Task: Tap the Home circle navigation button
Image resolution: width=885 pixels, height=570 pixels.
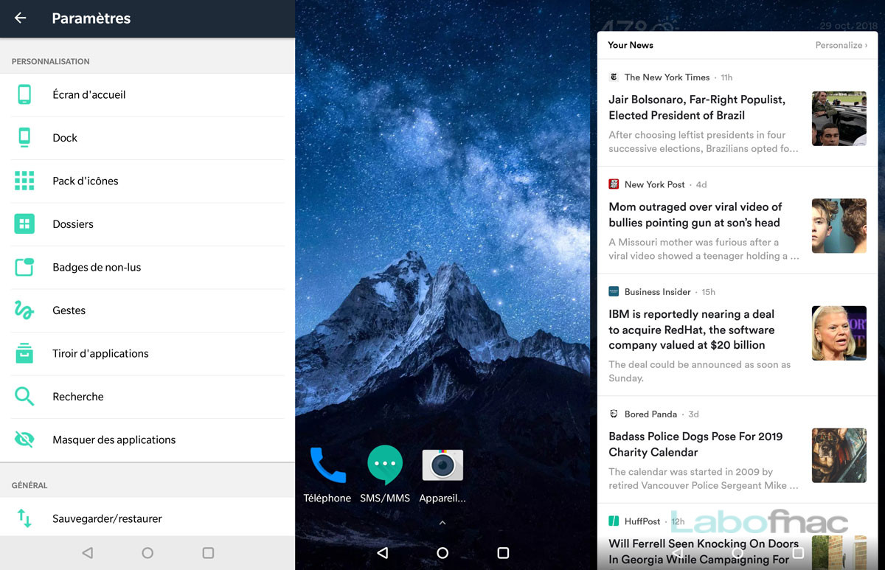Action: tap(442, 552)
